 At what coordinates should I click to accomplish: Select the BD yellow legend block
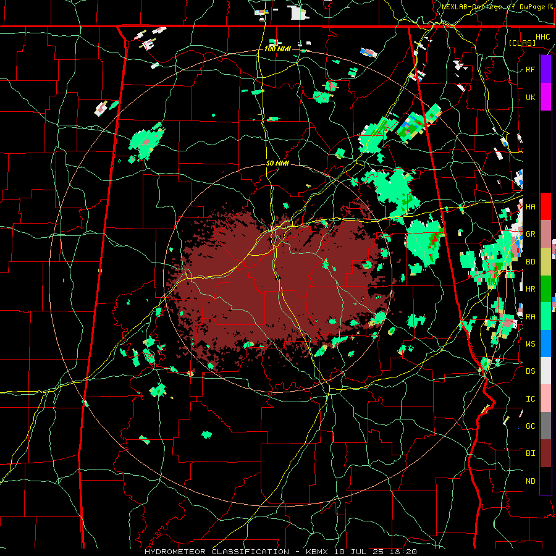click(545, 261)
